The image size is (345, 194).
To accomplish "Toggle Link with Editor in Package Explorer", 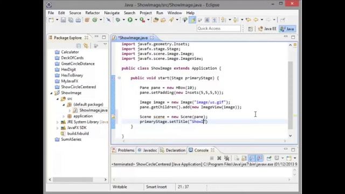I will [x=86, y=46].
